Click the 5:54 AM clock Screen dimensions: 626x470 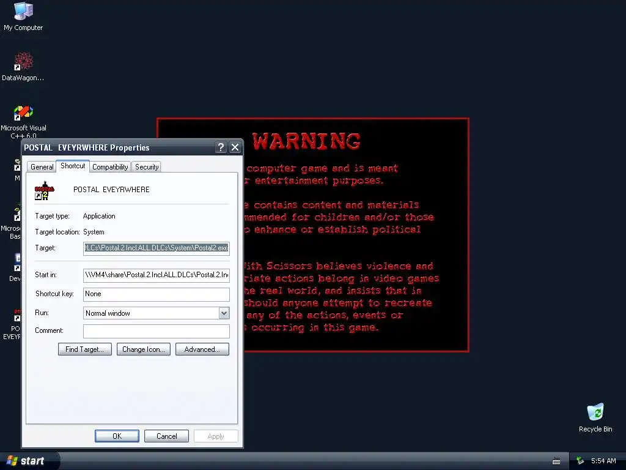(603, 461)
